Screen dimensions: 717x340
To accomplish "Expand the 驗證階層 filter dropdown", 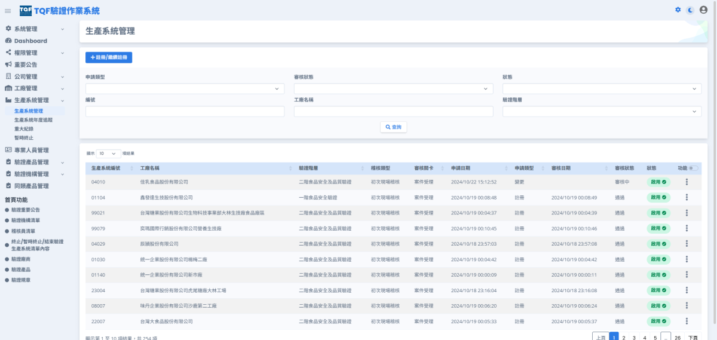I will coord(602,111).
